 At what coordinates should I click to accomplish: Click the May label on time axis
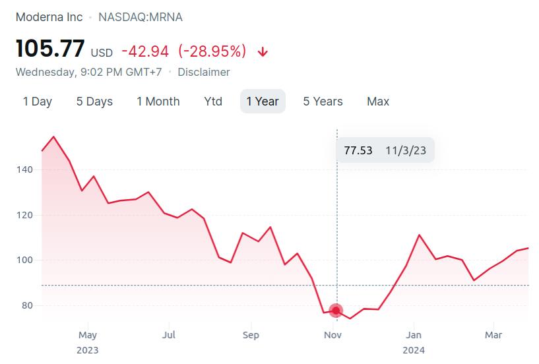click(x=87, y=335)
